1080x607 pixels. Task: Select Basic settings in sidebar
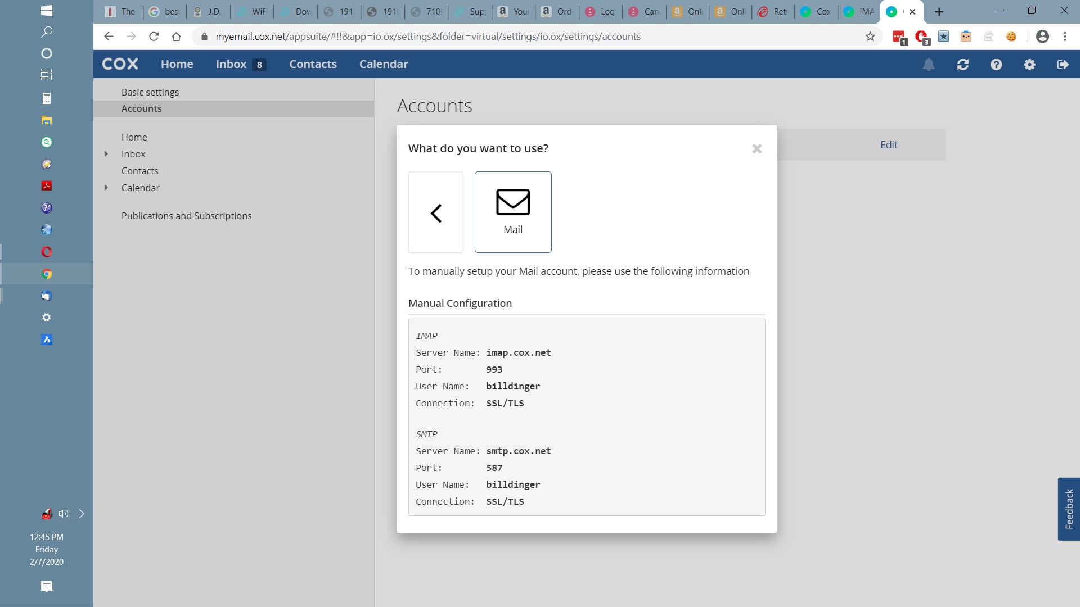point(150,92)
